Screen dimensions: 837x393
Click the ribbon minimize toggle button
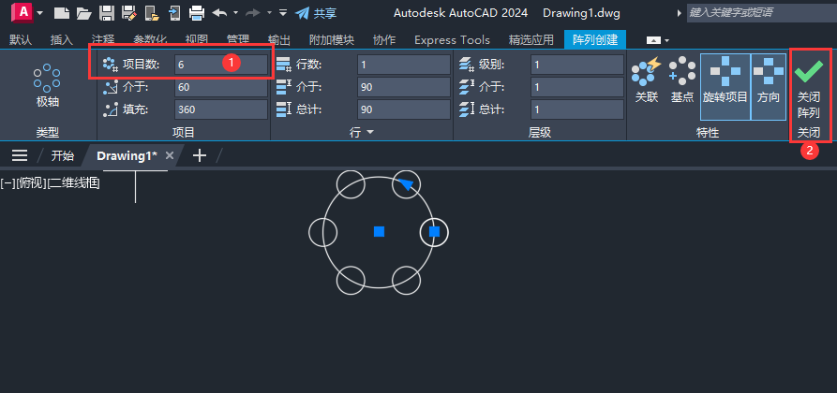coord(653,40)
